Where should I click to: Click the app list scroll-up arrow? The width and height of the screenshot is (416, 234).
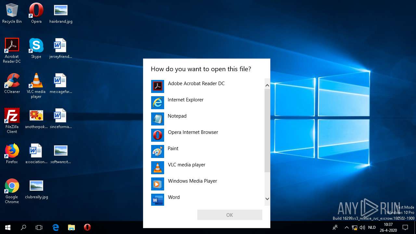[x=267, y=85]
